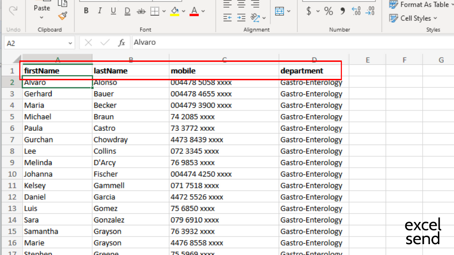The width and height of the screenshot is (454, 255).
Task: Open Fill Color dropdown arrow
Action: tap(184, 11)
